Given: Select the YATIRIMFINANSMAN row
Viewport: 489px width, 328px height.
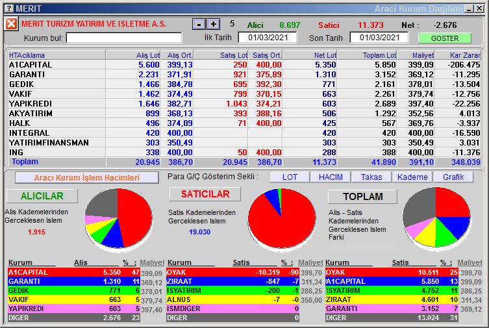Looking at the screenshot, I should [244, 142].
